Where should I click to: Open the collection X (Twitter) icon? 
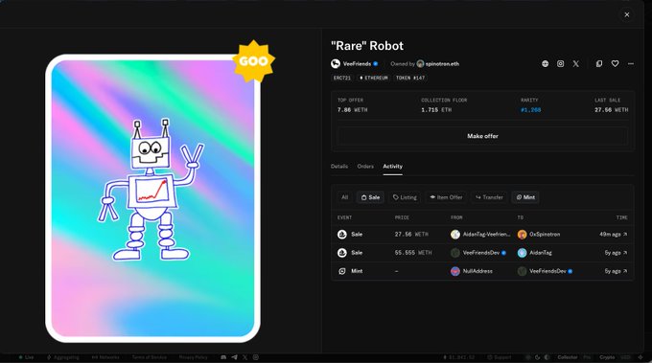(x=576, y=64)
